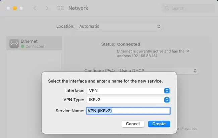
Task: Open the VPN Type dropdown
Action: (128, 100)
